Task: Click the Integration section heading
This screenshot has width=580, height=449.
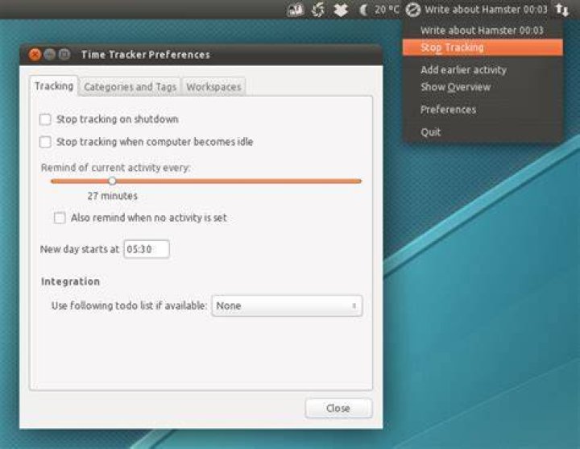Action: pyautogui.click(x=70, y=281)
